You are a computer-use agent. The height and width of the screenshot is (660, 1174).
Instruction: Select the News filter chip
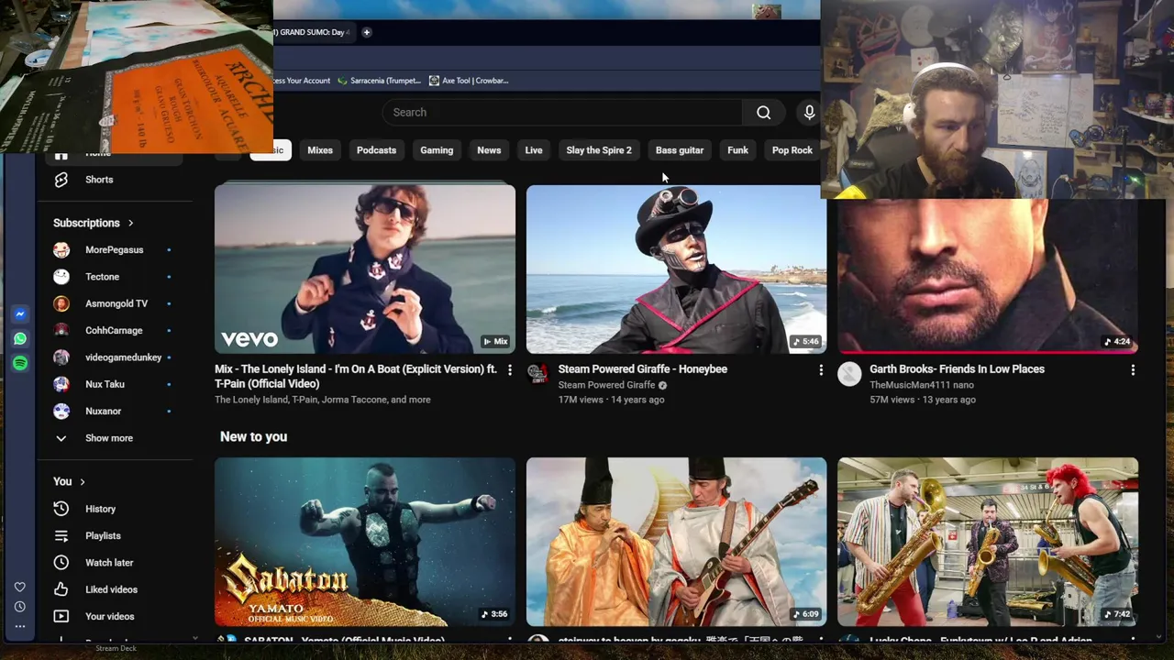point(489,150)
